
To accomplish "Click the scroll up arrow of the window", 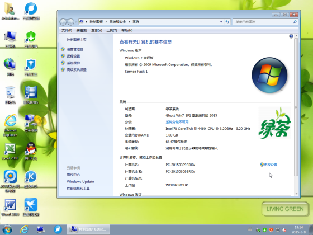I will pyautogui.click(x=296, y=36).
